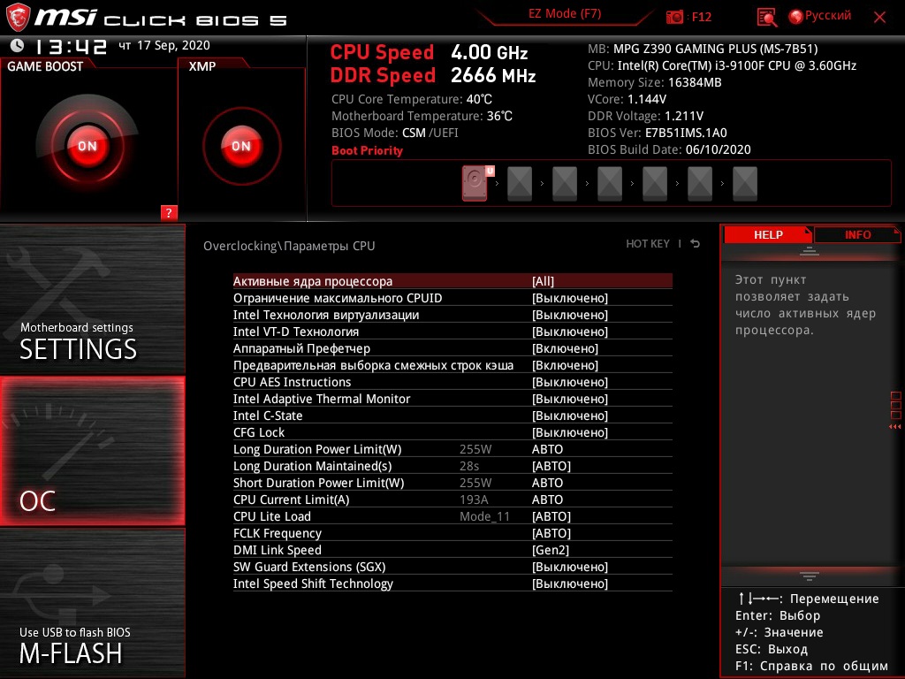Change CPU AES Instructions setting
The width and height of the screenshot is (905, 679).
(452, 382)
